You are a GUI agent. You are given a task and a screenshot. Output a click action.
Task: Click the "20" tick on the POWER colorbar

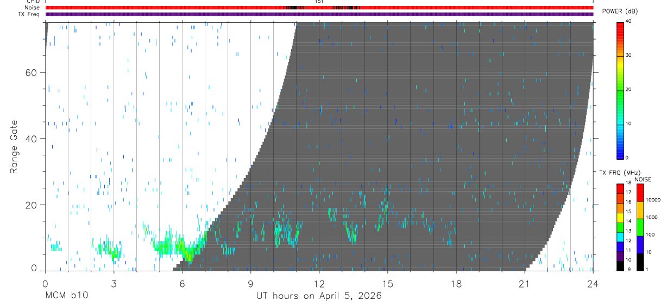click(x=629, y=89)
